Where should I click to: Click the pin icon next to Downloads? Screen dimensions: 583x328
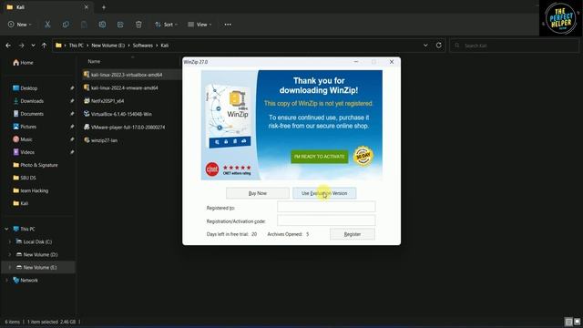tap(72, 101)
